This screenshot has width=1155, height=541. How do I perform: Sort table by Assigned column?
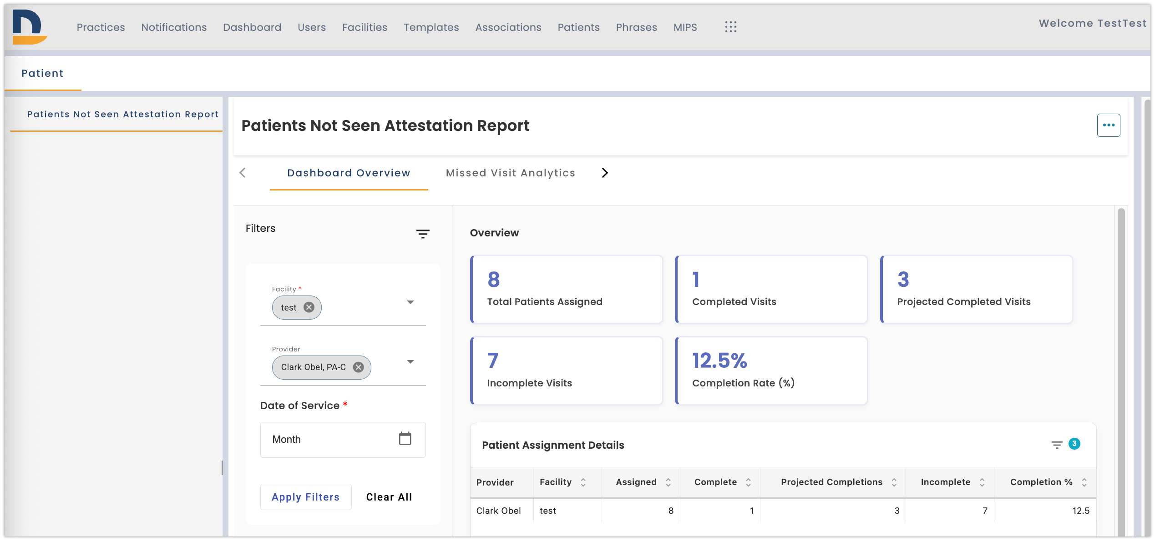[668, 482]
